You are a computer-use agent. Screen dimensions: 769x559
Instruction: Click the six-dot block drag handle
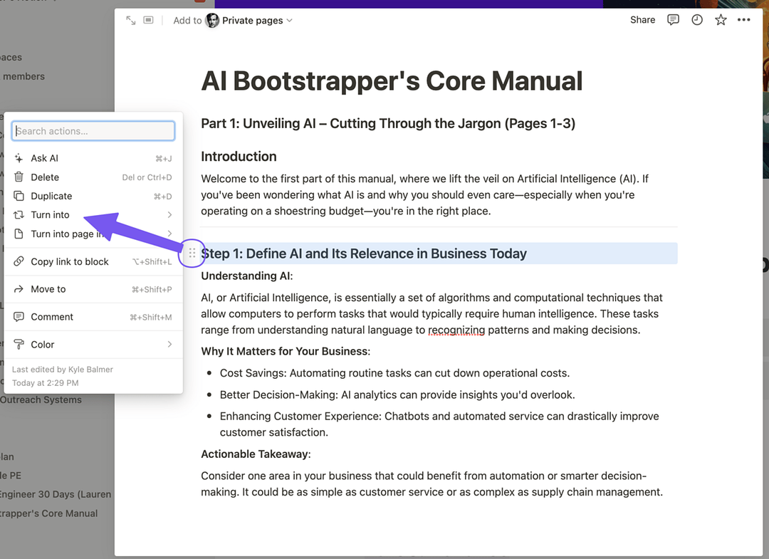coord(192,253)
